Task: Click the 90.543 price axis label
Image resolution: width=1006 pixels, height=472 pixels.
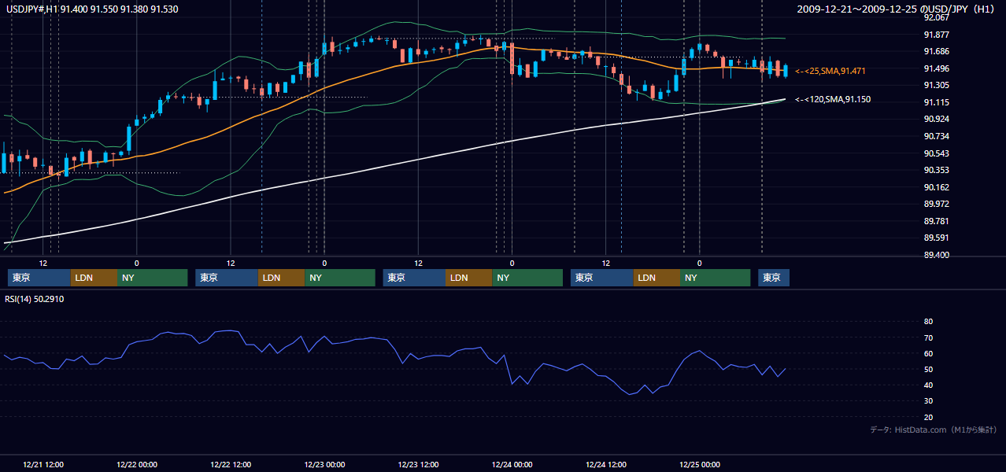Action: [936, 153]
